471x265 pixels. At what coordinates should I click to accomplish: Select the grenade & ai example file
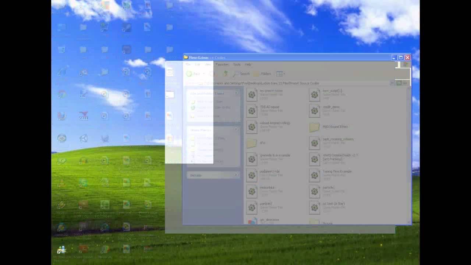pos(268,159)
